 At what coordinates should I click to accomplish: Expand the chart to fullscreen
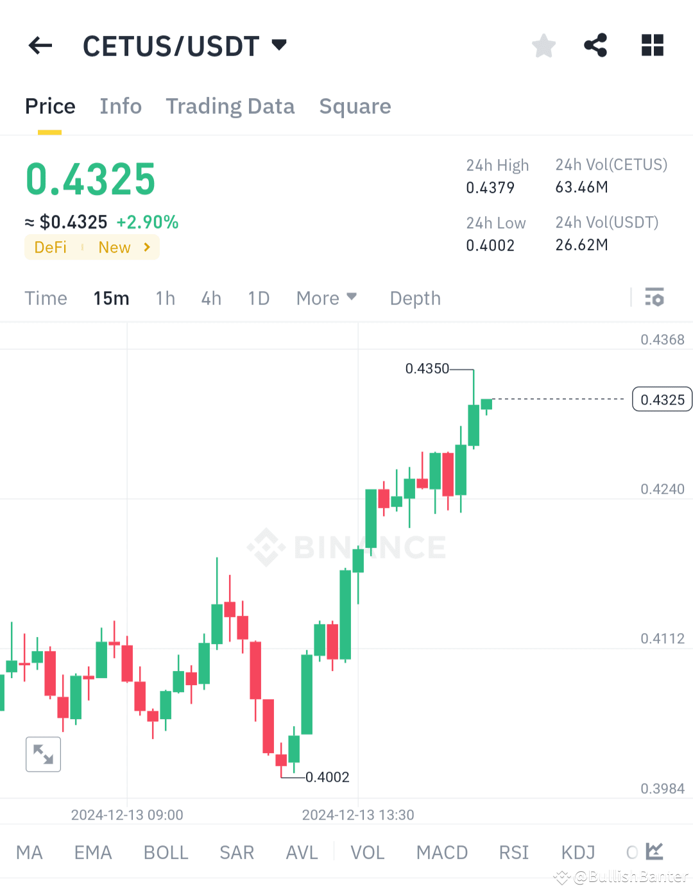pyautogui.click(x=42, y=754)
